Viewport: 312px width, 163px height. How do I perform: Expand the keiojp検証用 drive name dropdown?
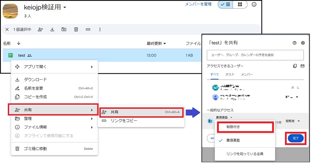pos(65,7)
